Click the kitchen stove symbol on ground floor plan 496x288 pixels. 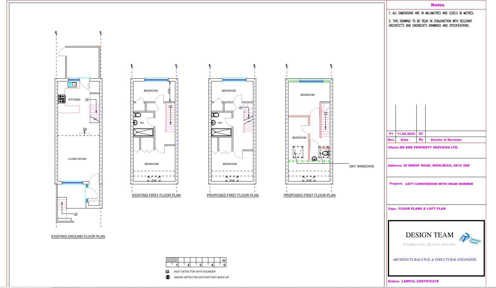click(x=62, y=99)
